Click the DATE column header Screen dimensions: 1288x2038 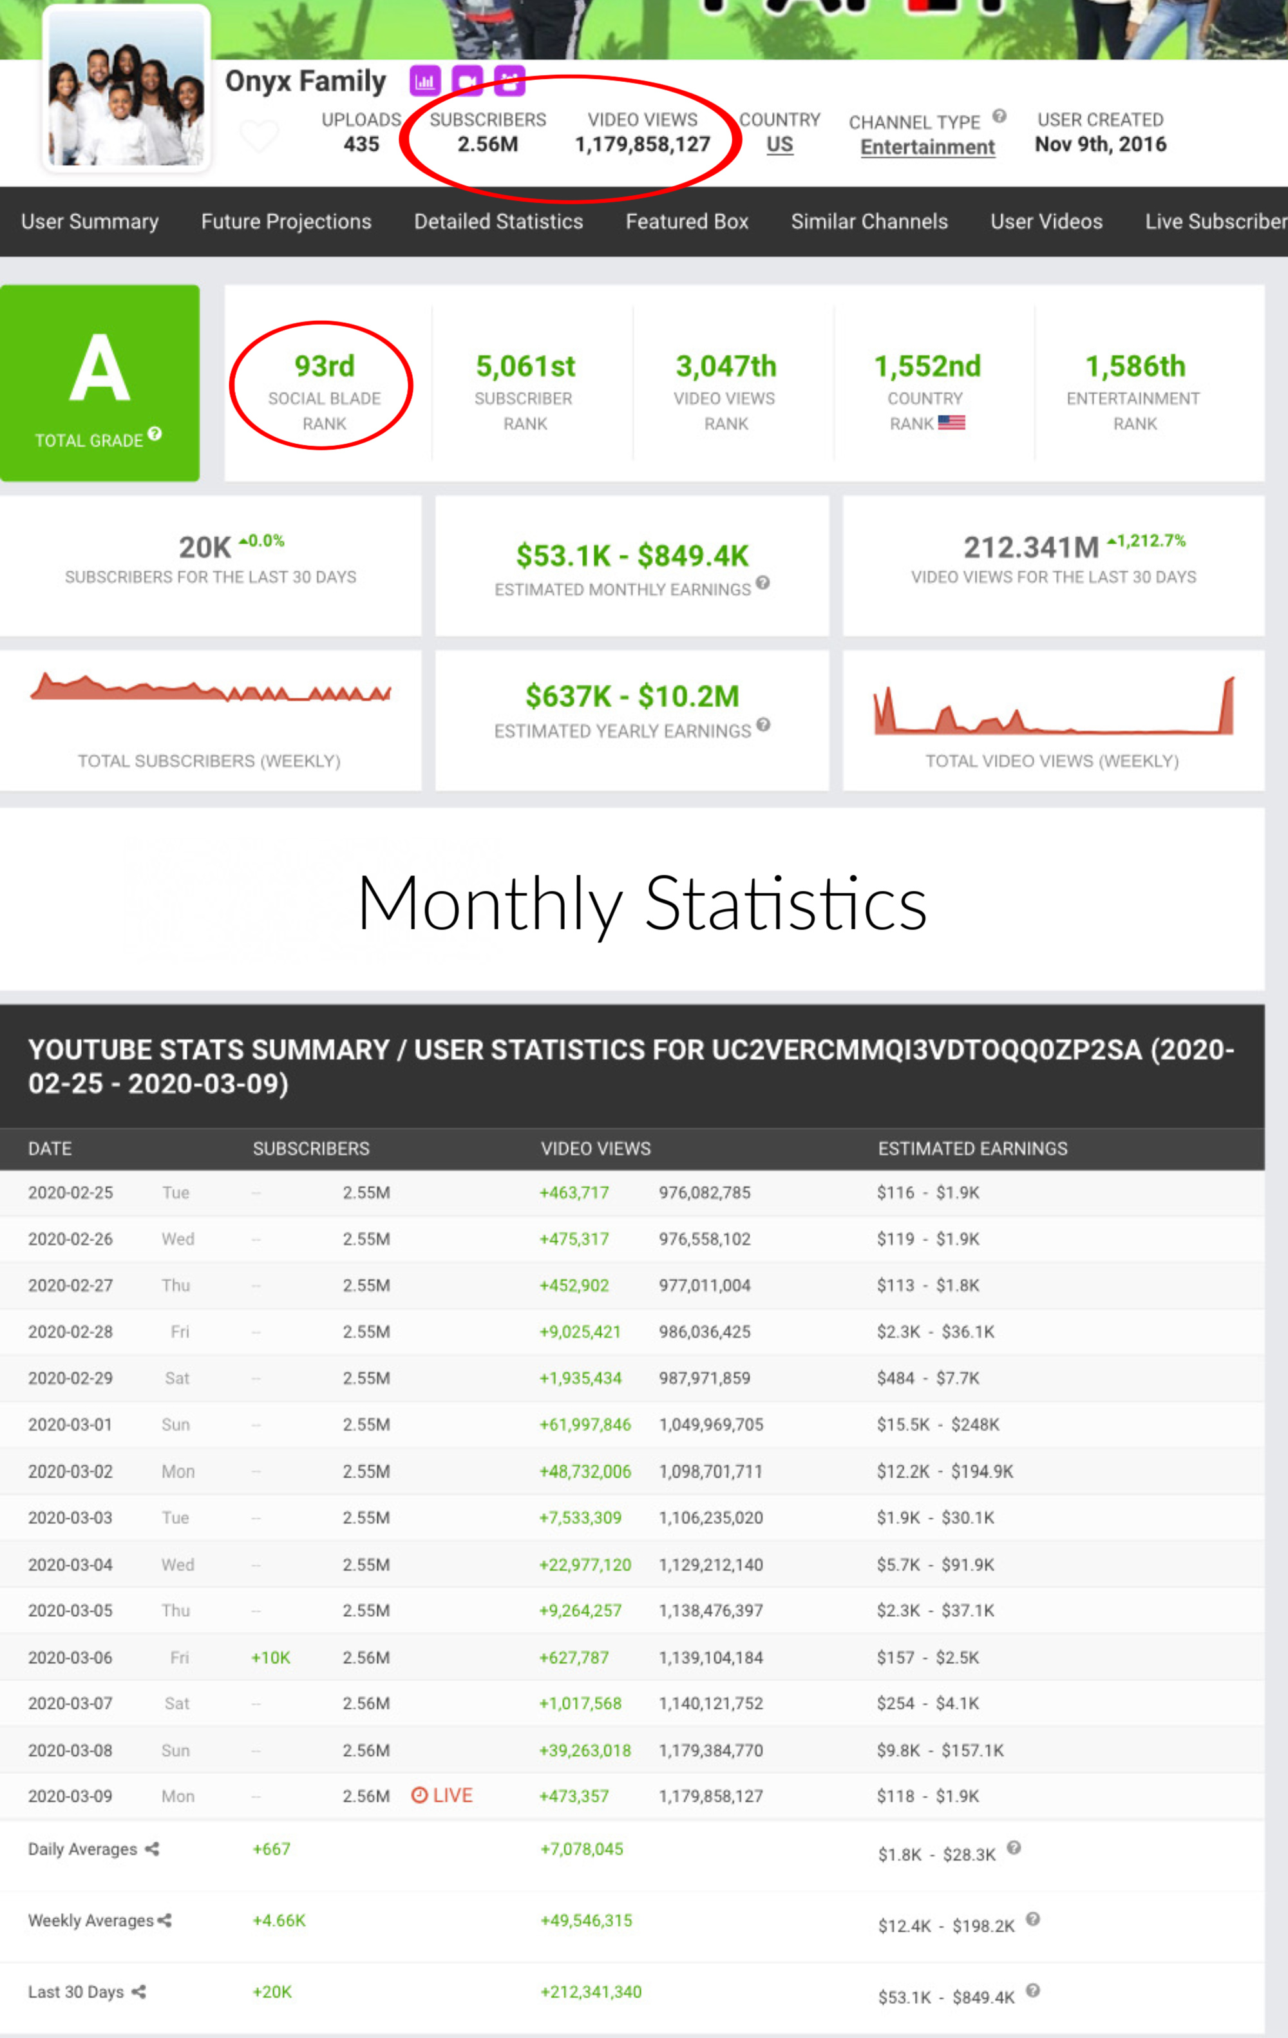tap(50, 1148)
